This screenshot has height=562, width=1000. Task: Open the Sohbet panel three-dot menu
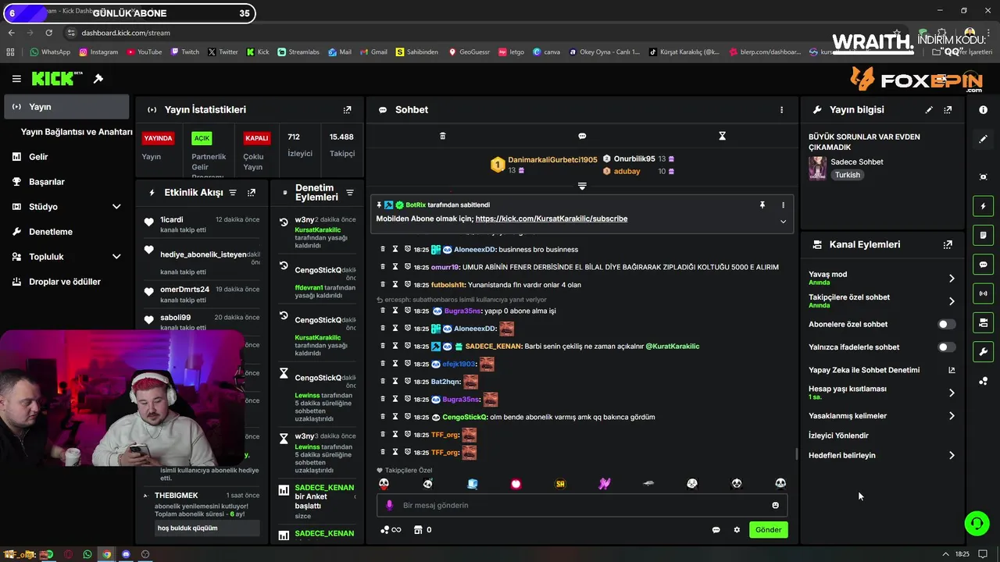click(781, 110)
